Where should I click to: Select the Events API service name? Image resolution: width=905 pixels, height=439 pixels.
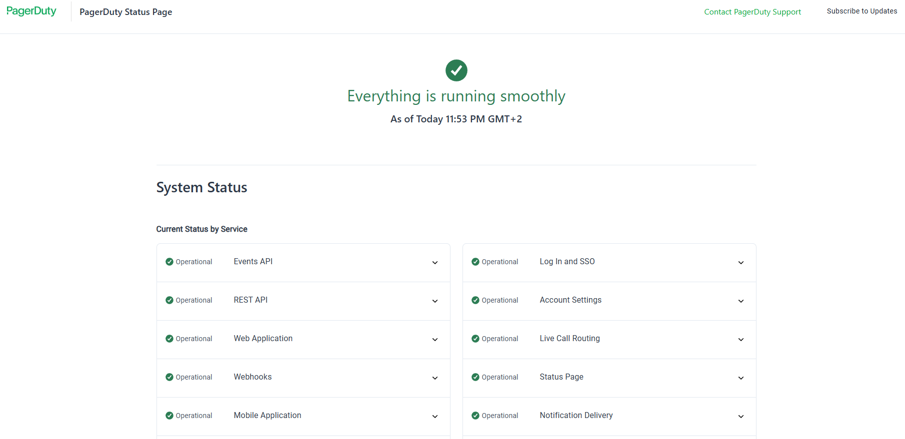pyautogui.click(x=253, y=261)
